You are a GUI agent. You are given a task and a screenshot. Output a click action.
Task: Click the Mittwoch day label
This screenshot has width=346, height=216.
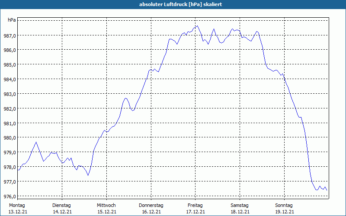point(106,206)
